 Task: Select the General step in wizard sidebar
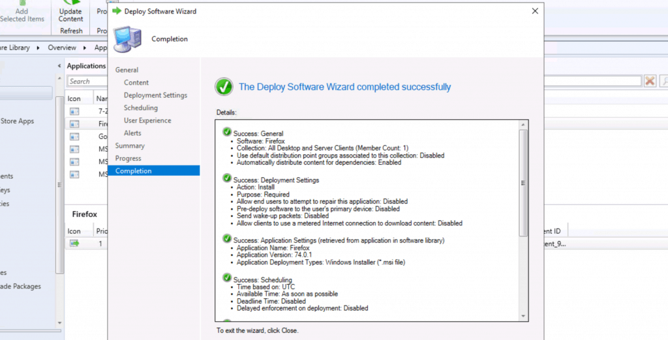point(127,70)
